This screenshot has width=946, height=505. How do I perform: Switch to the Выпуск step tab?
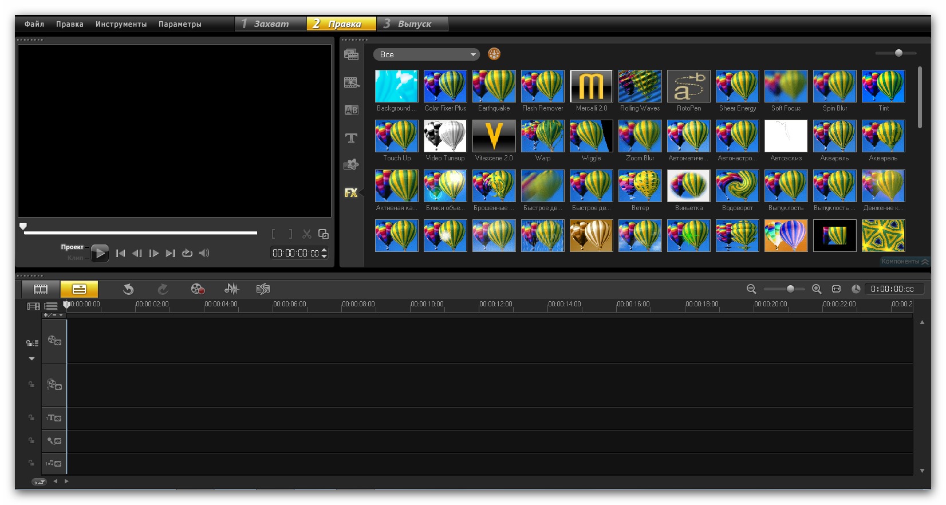pos(413,23)
